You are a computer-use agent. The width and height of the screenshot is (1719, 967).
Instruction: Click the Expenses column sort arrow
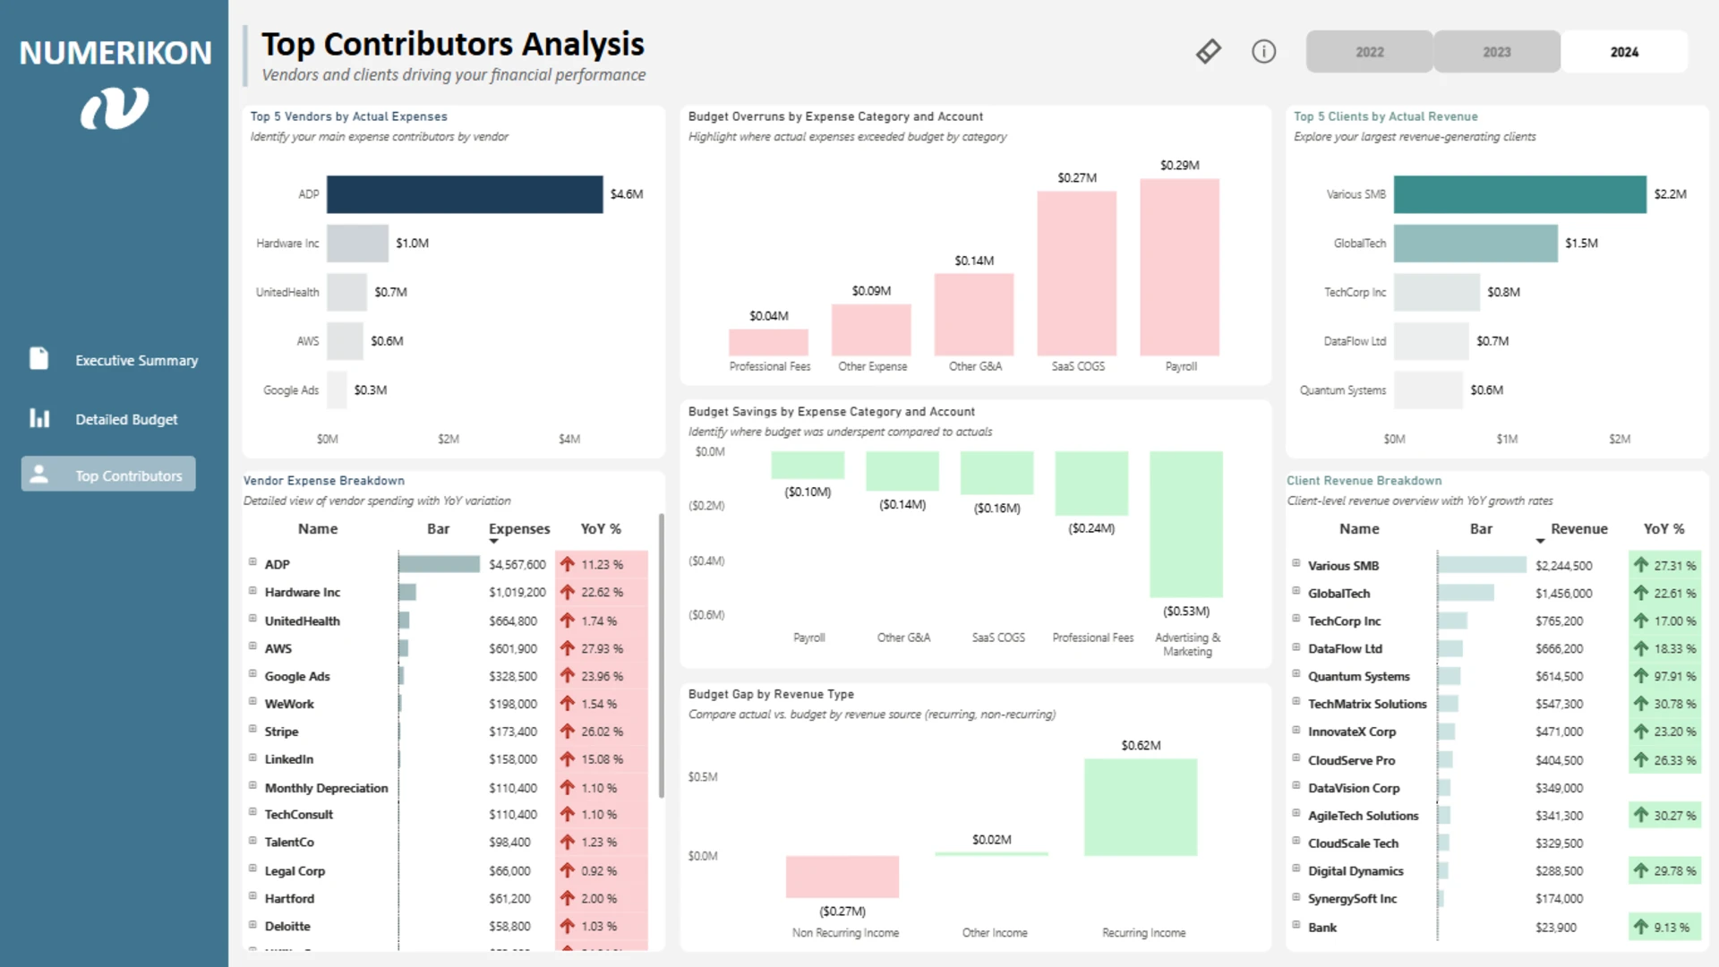click(x=493, y=542)
